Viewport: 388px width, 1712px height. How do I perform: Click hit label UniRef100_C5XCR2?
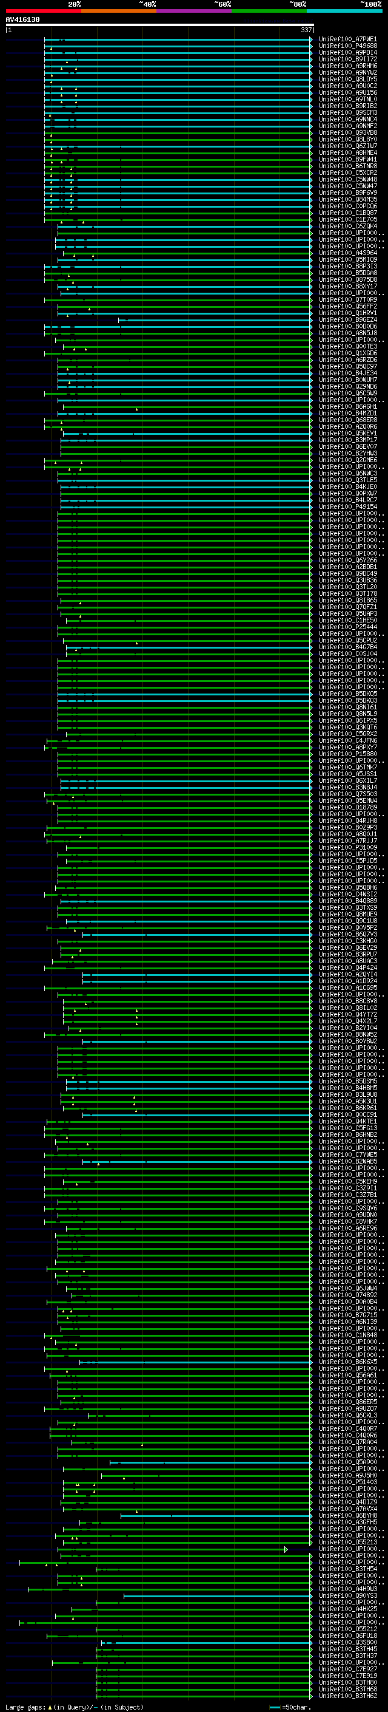click(347, 173)
